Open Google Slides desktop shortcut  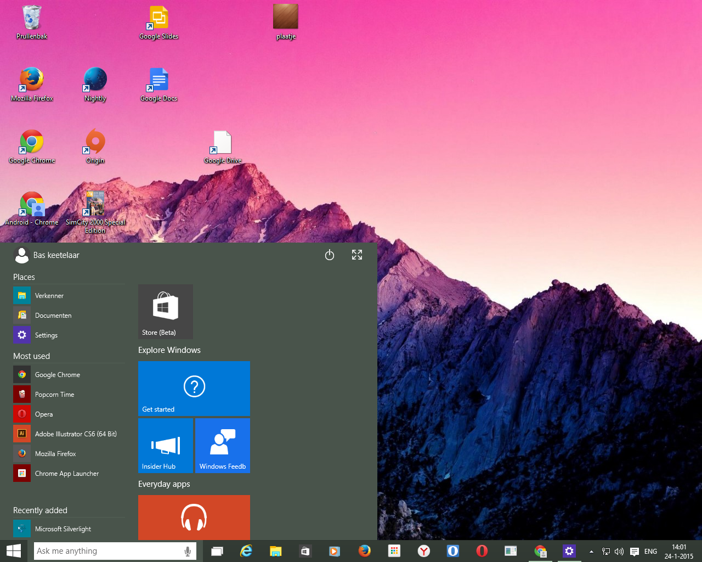click(x=159, y=22)
